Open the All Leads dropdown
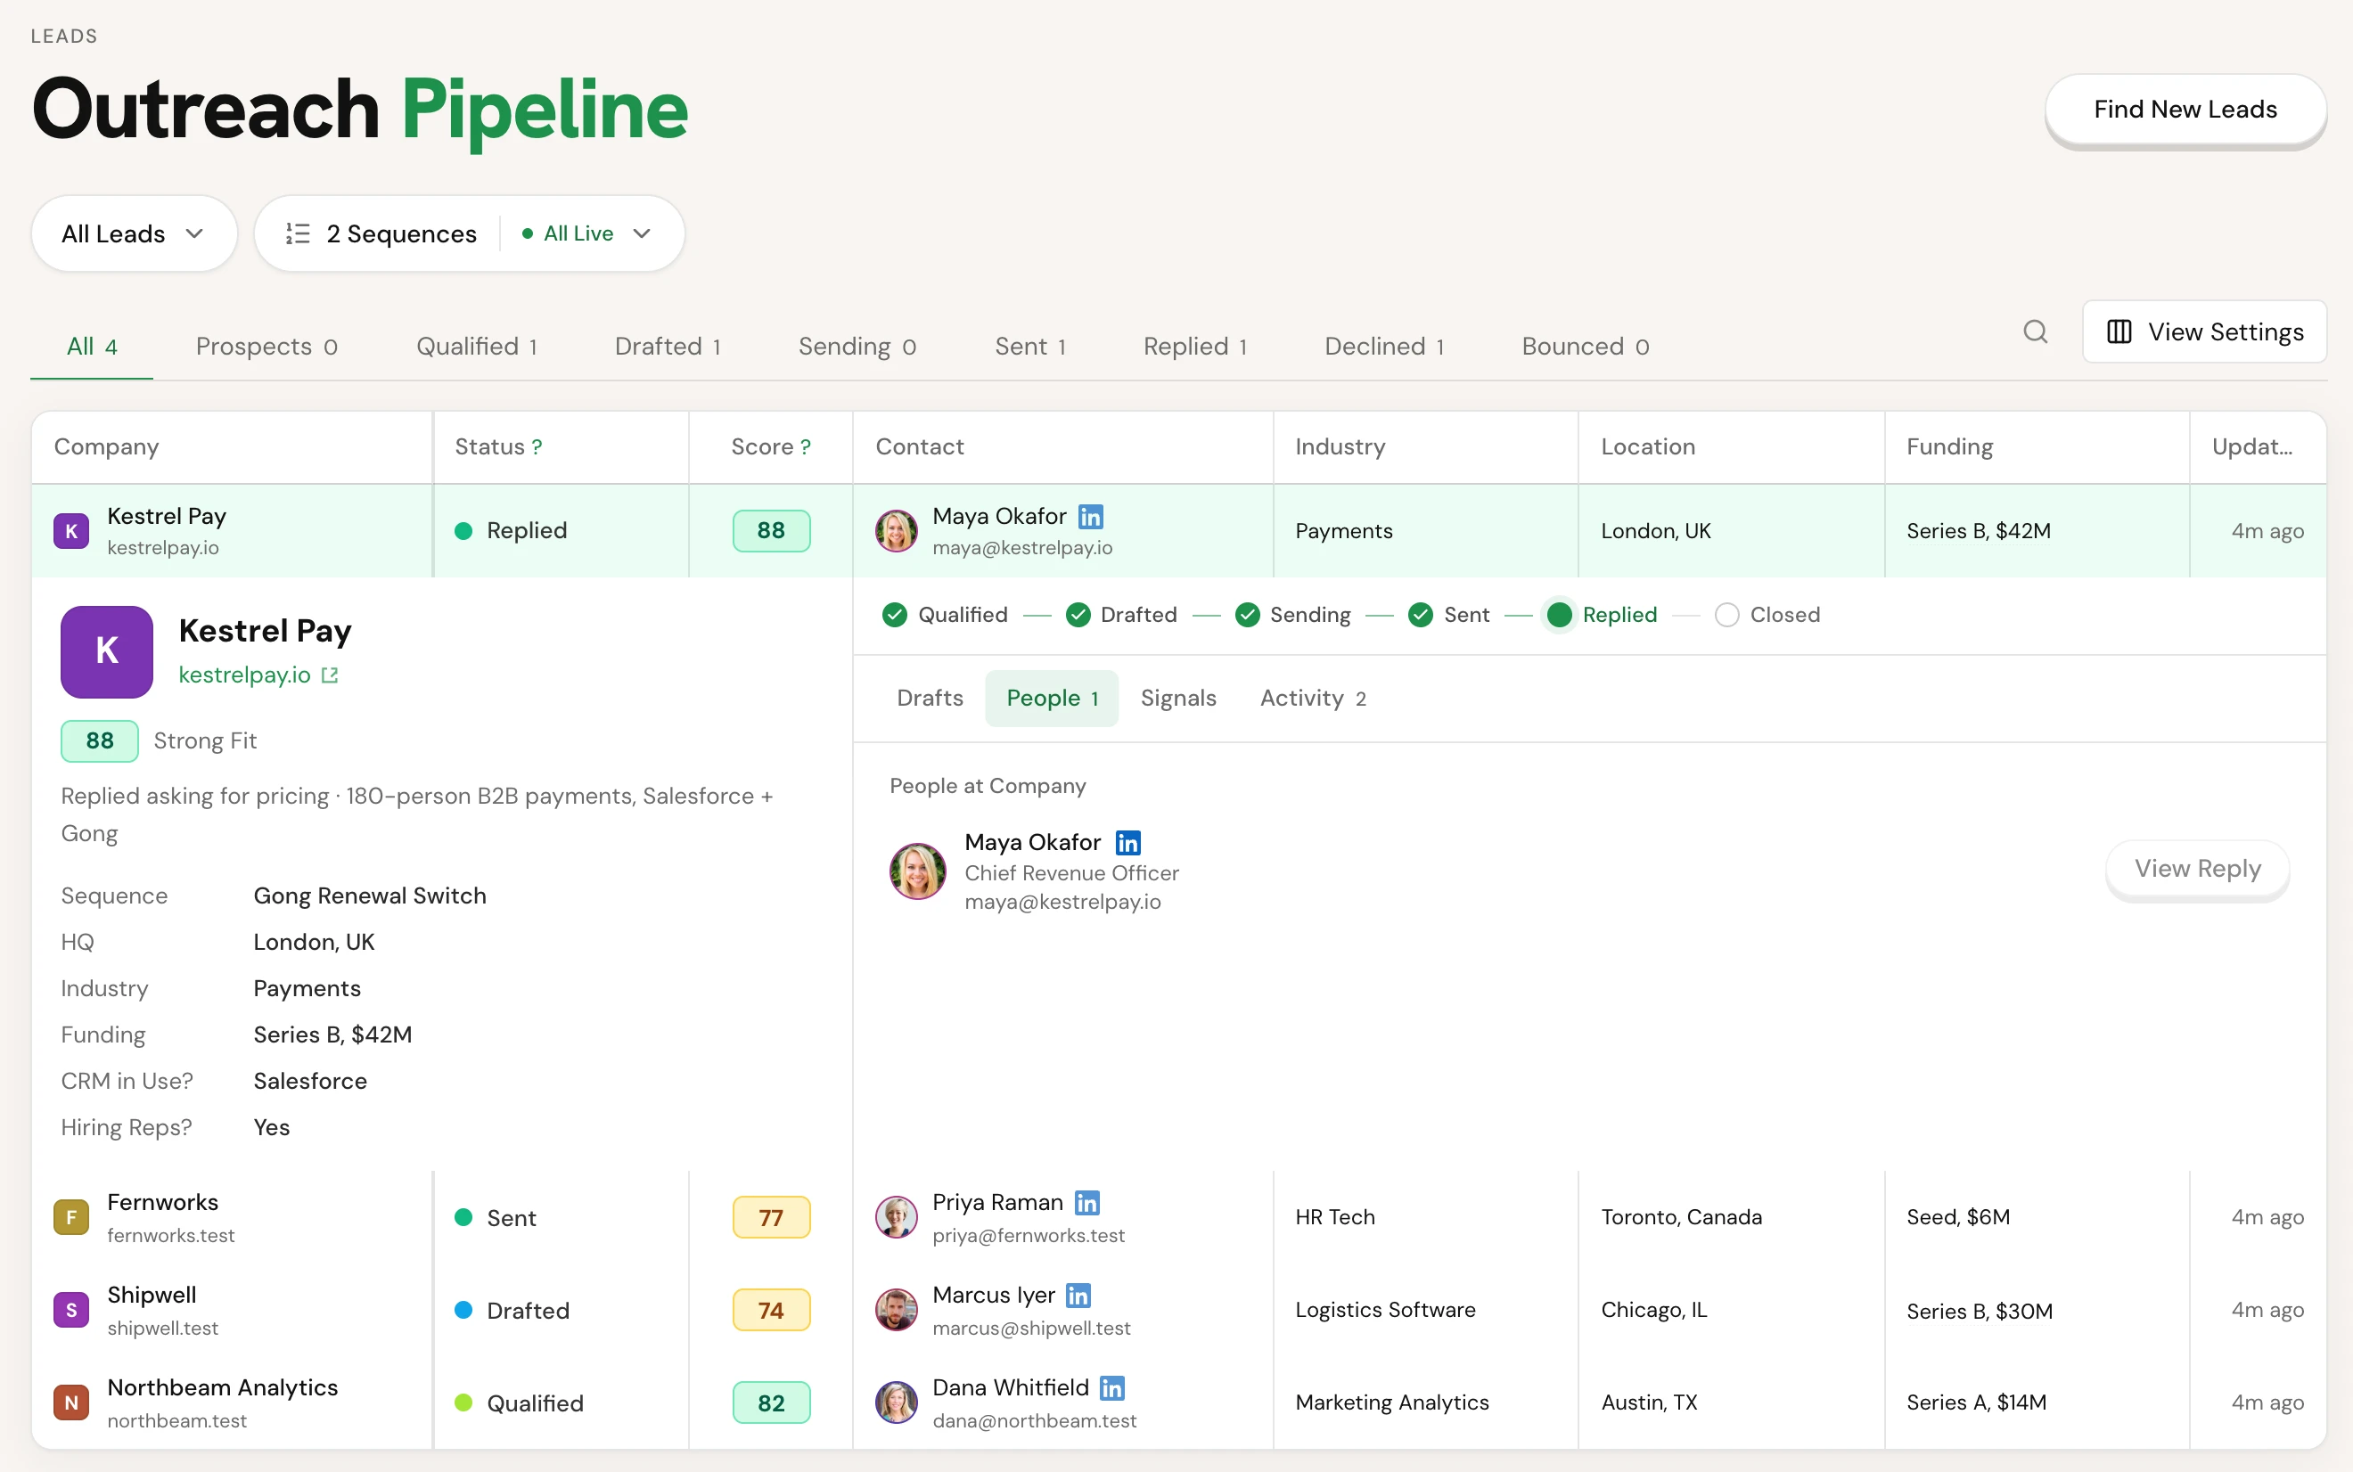This screenshot has height=1472, width=2353. (135, 233)
